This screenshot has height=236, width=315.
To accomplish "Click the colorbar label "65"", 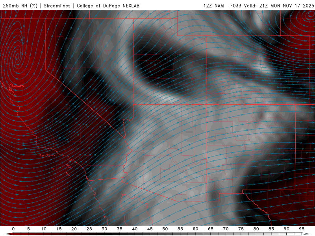I will tap(210, 229).
